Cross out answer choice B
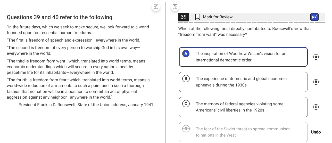The image size is (332, 143). [316, 82]
